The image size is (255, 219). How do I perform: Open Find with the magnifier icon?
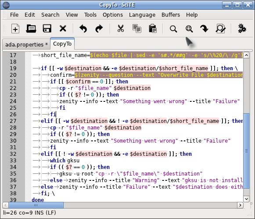click(173, 29)
